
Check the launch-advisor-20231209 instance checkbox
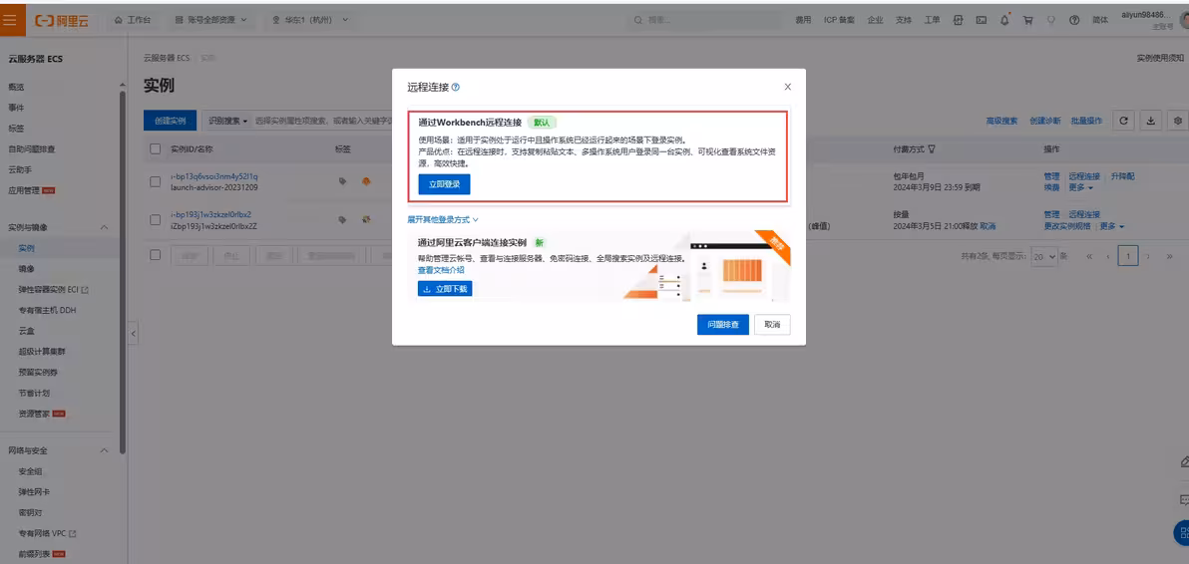pyautogui.click(x=156, y=181)
